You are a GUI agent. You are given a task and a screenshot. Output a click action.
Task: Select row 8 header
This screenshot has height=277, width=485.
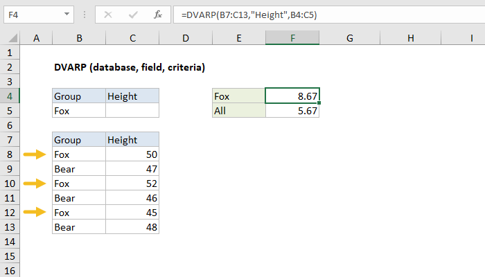point(10,154)
